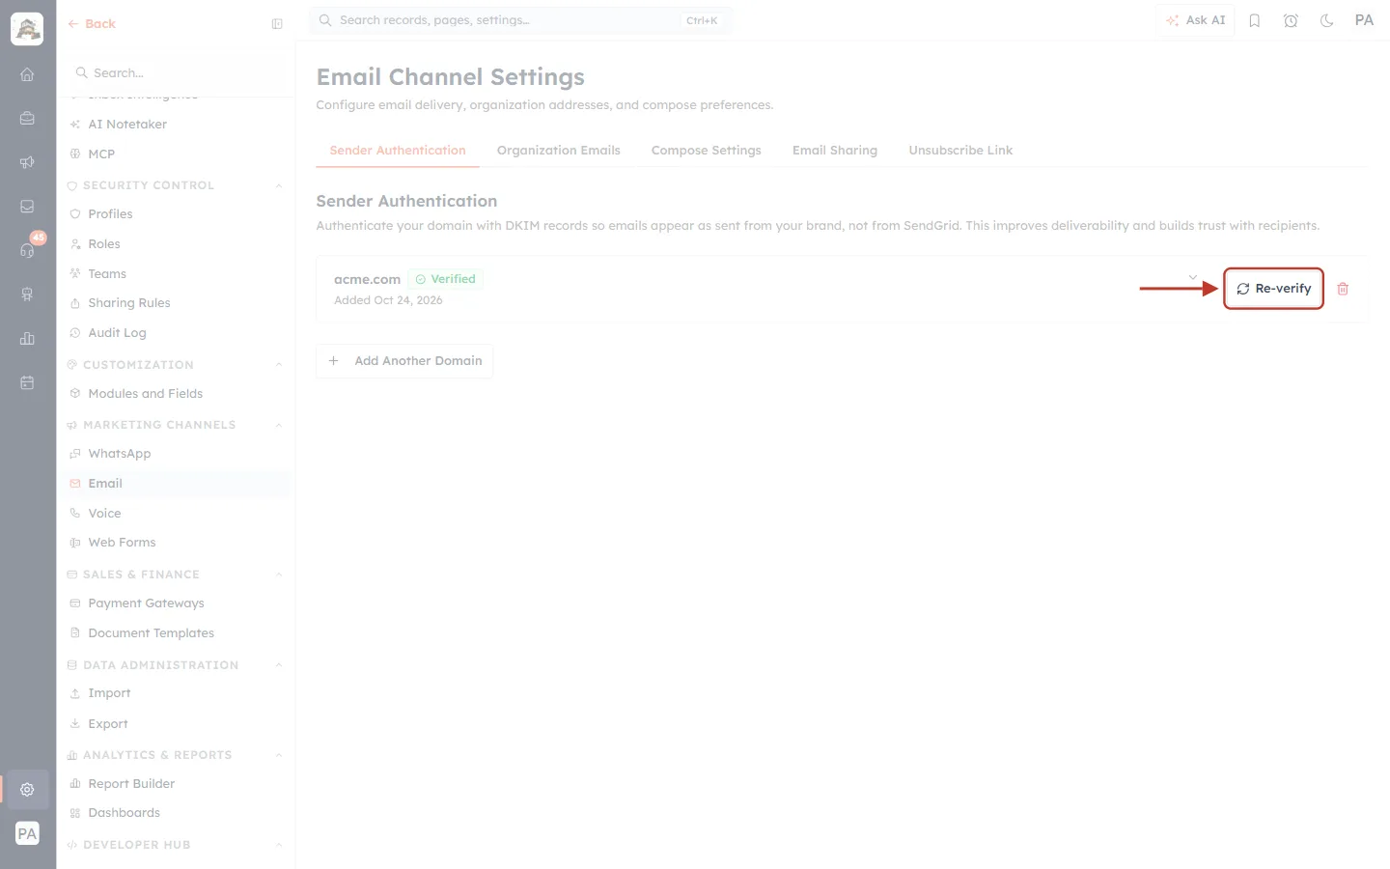Click Add Another Domain
Image resolution: width=1390 pixels, height=869 pixels.
pos(404,361)
